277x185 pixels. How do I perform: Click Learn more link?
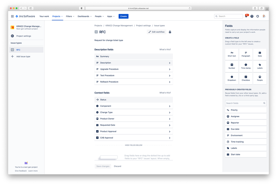[33, 171]
